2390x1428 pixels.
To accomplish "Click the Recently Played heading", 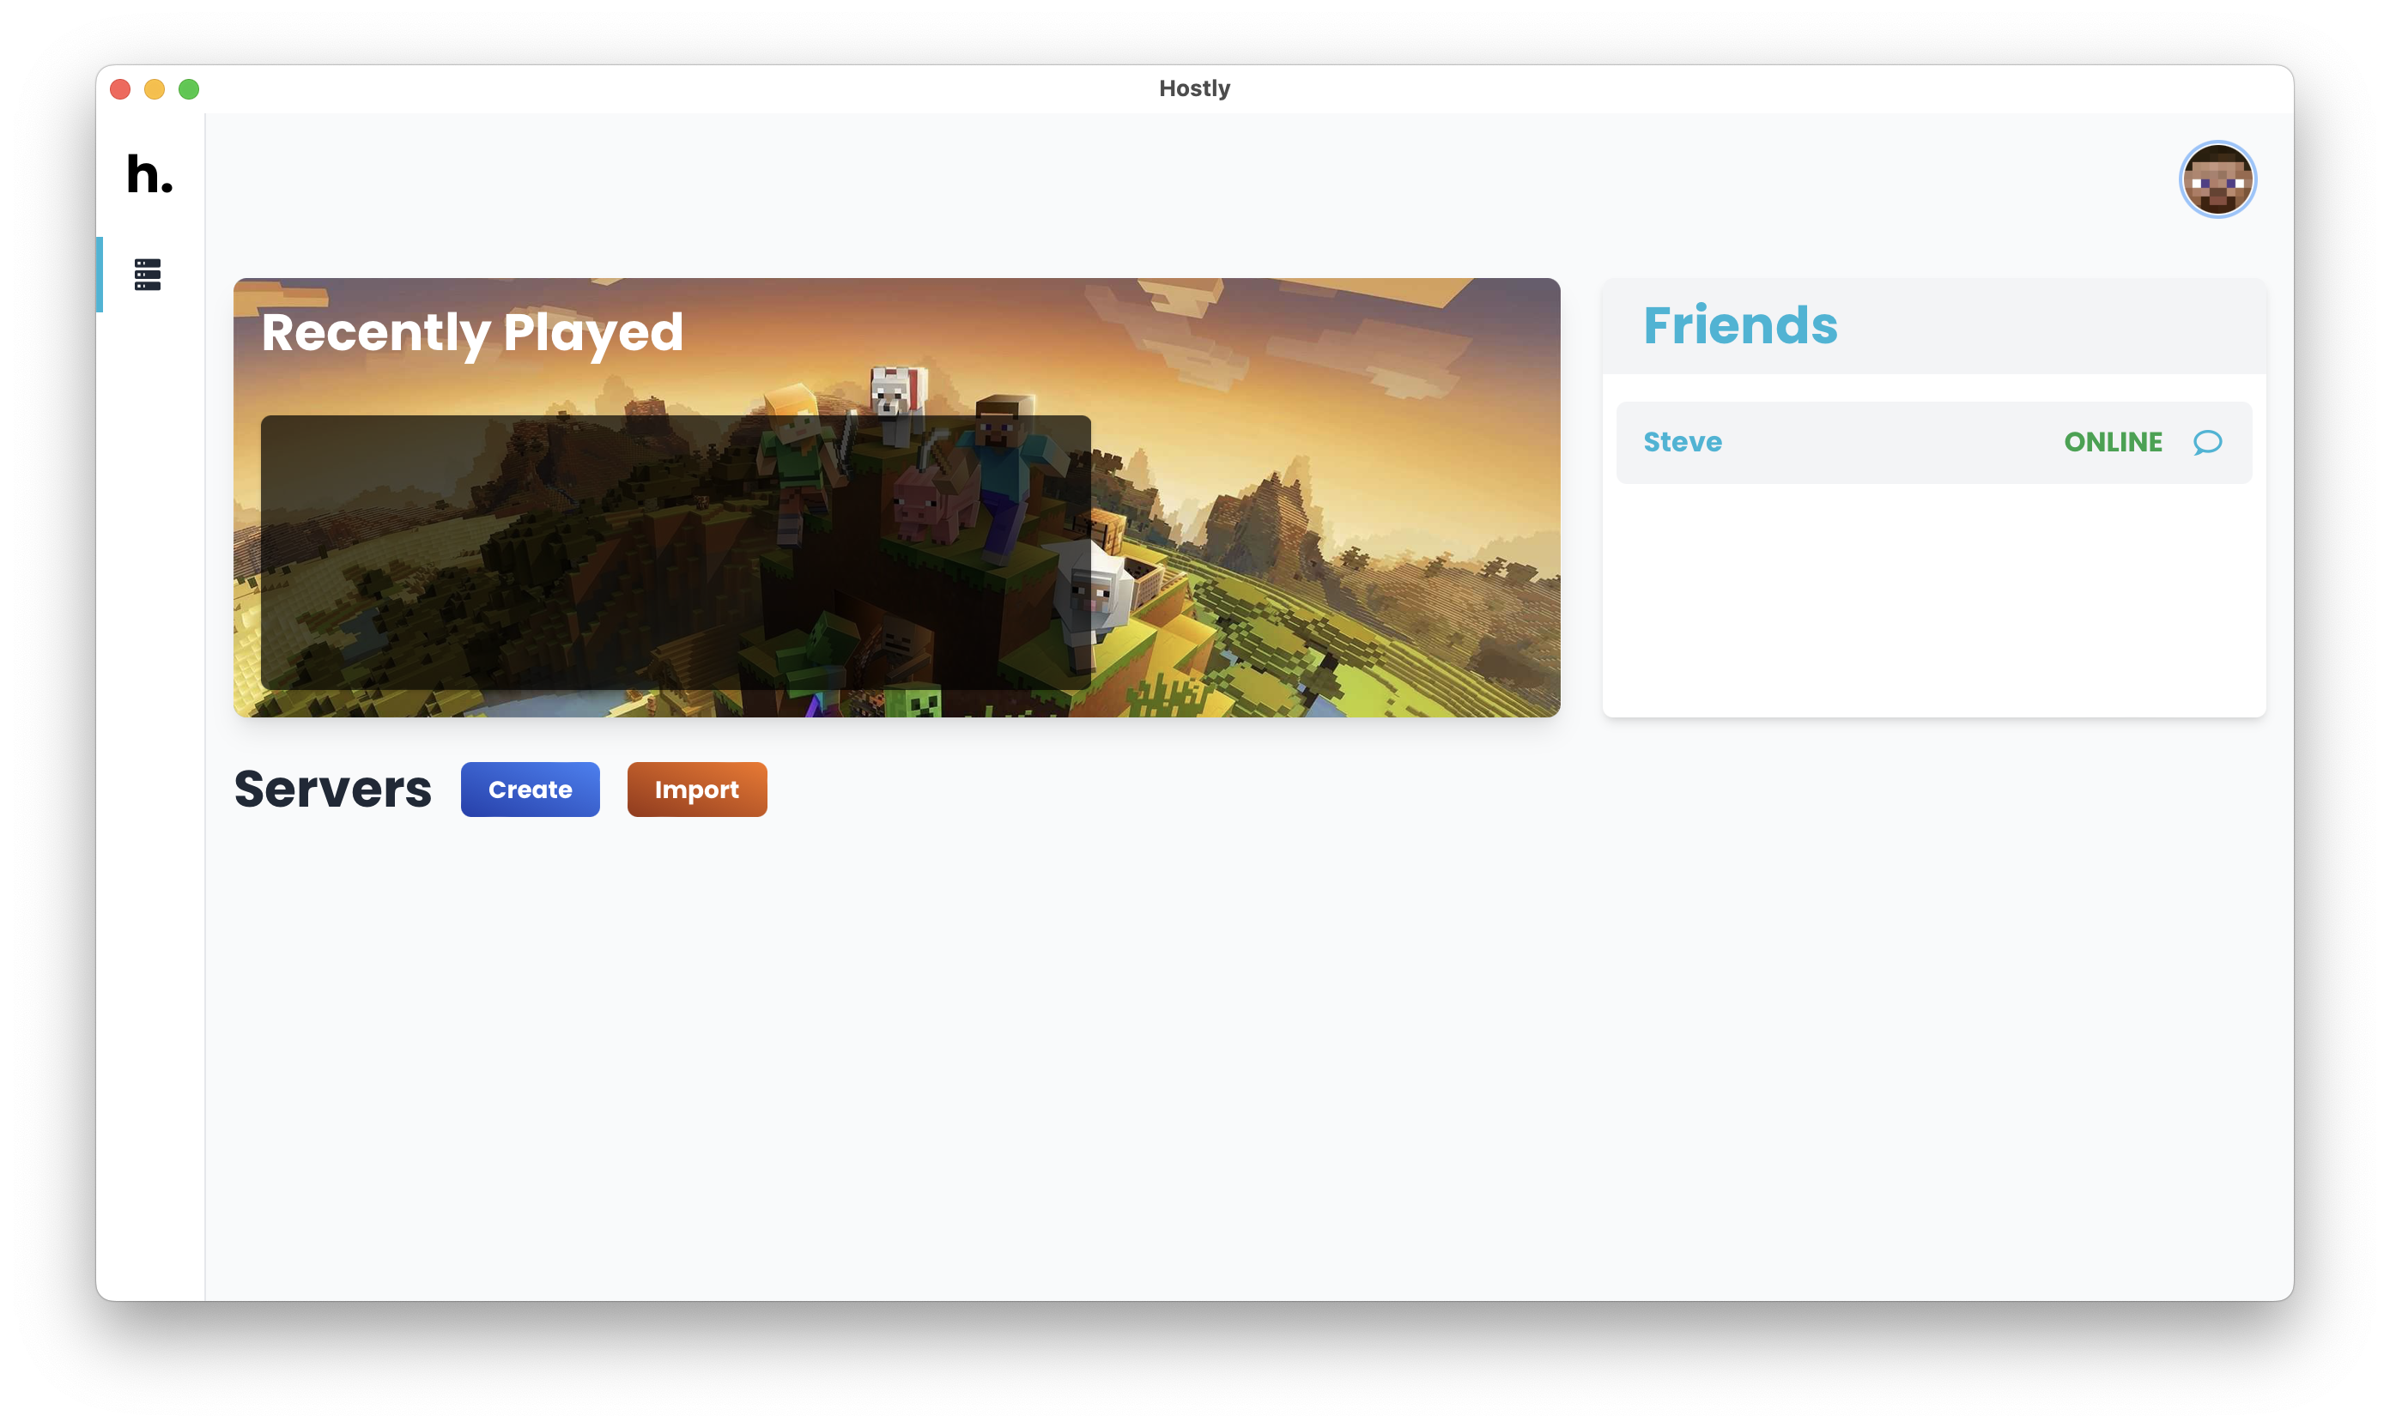I will 471,333.
